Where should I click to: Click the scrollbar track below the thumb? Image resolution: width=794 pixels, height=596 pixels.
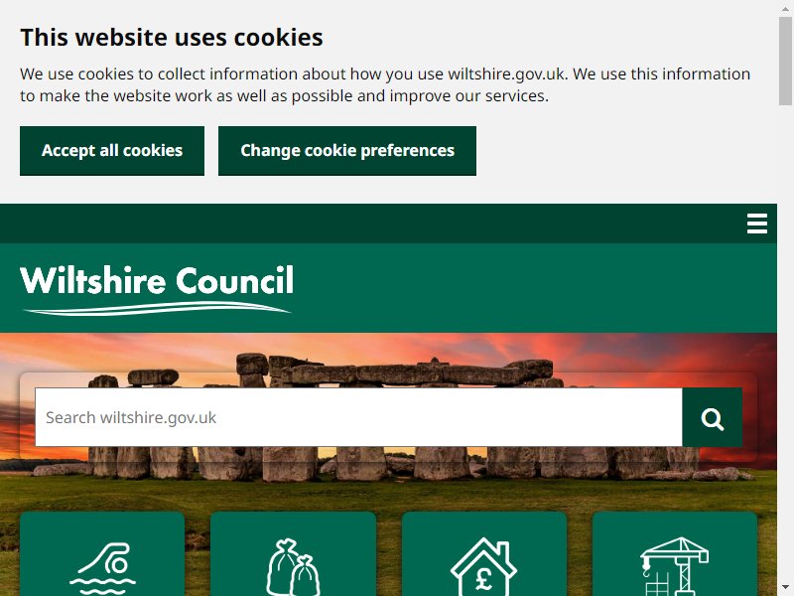[x=785, y=345]
